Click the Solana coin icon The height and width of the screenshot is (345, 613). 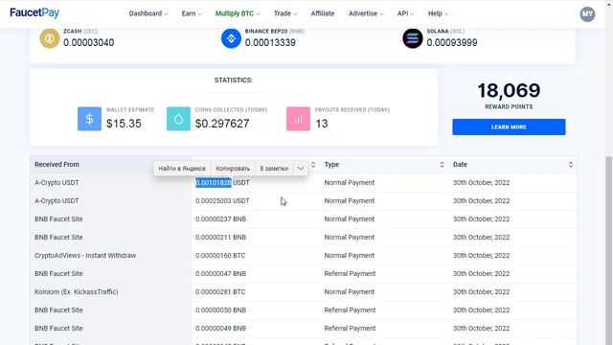point(413,38)
